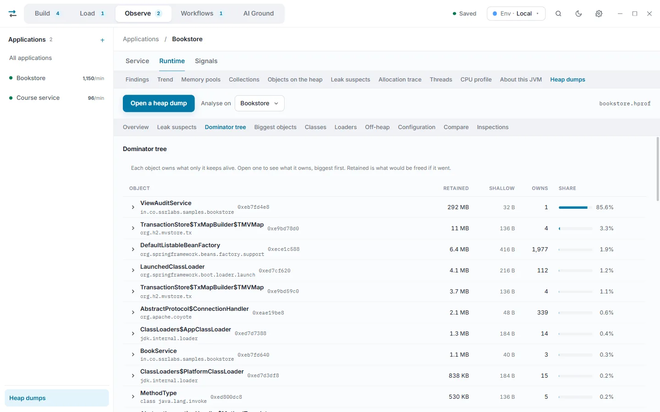Image resolution: width=660 pixels, height=412 pixels.
Task: Click the swap arrows app logo icon
Action: [13, 14]
